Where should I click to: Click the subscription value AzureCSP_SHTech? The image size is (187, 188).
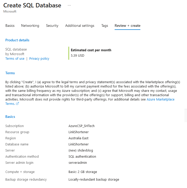click(82, 126)
